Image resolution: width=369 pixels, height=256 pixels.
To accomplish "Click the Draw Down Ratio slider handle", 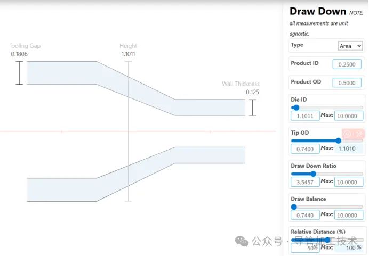I will pyautogui.click(x=313, y=174).
